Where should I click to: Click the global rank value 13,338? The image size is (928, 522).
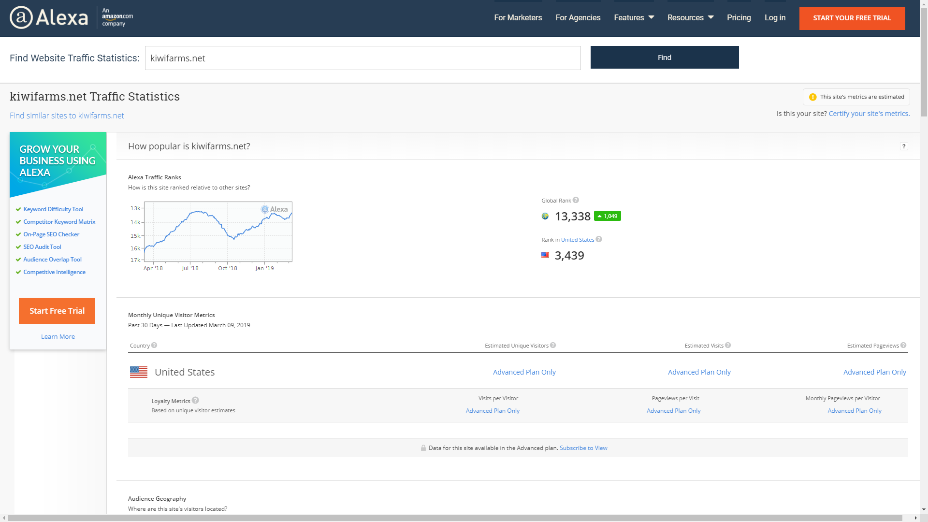click(573, 217)
